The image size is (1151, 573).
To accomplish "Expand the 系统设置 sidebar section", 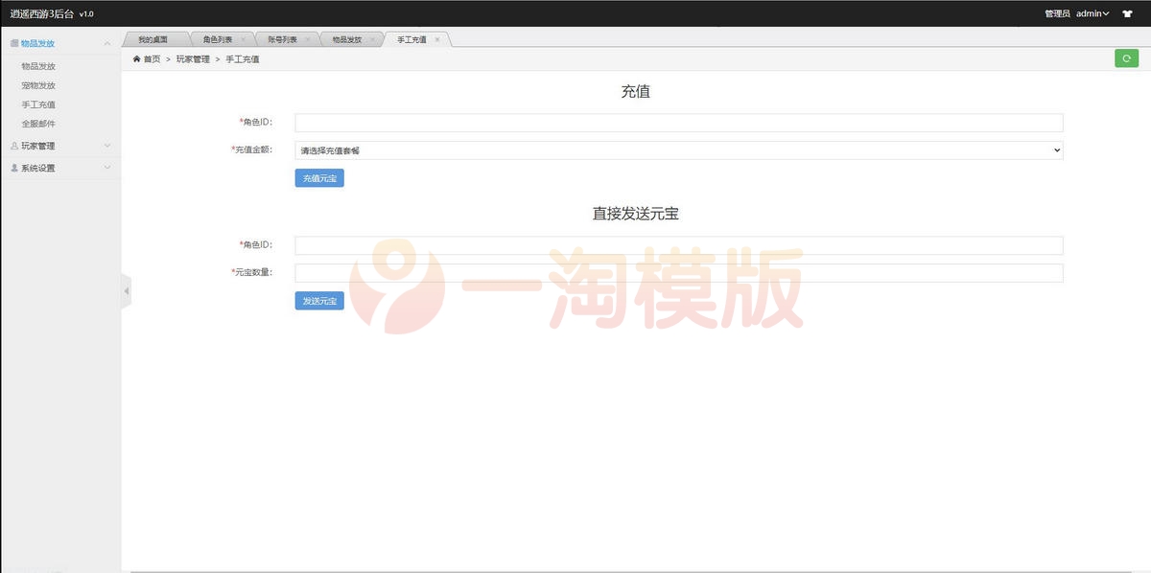I will (x=106, y=167).
